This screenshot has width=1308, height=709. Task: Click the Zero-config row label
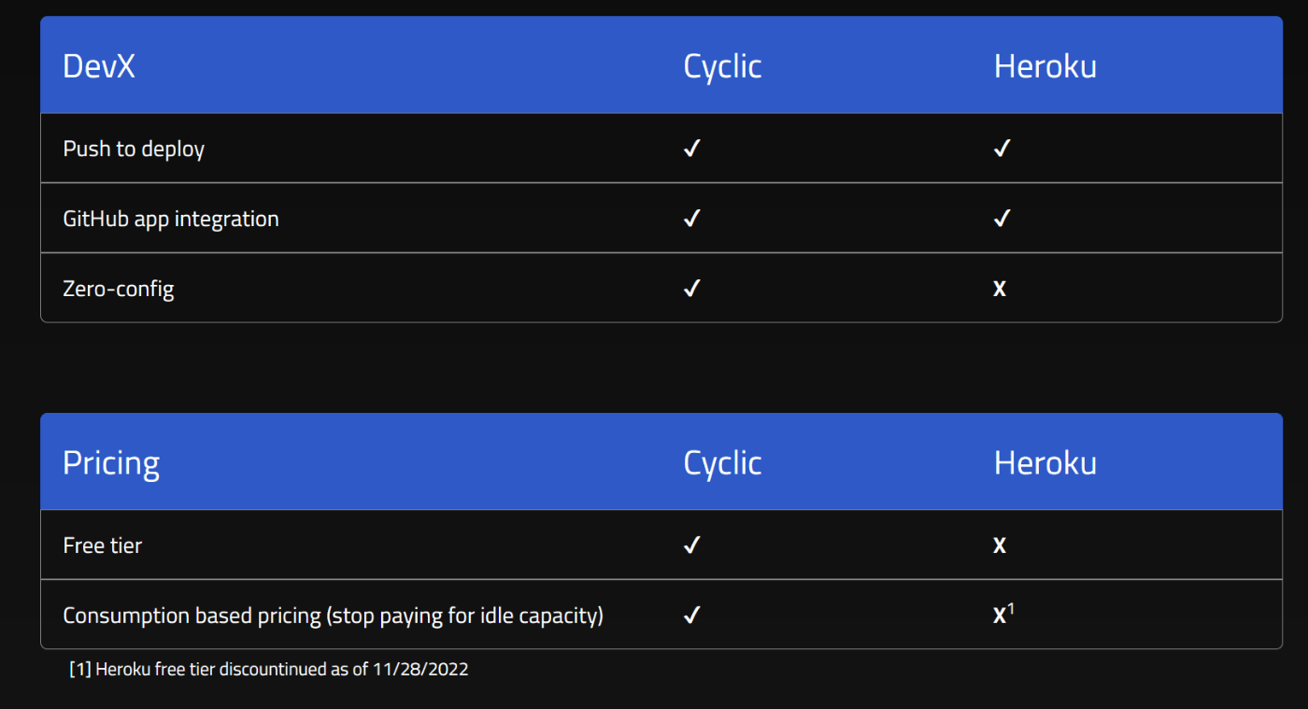[x=119, y=289]
